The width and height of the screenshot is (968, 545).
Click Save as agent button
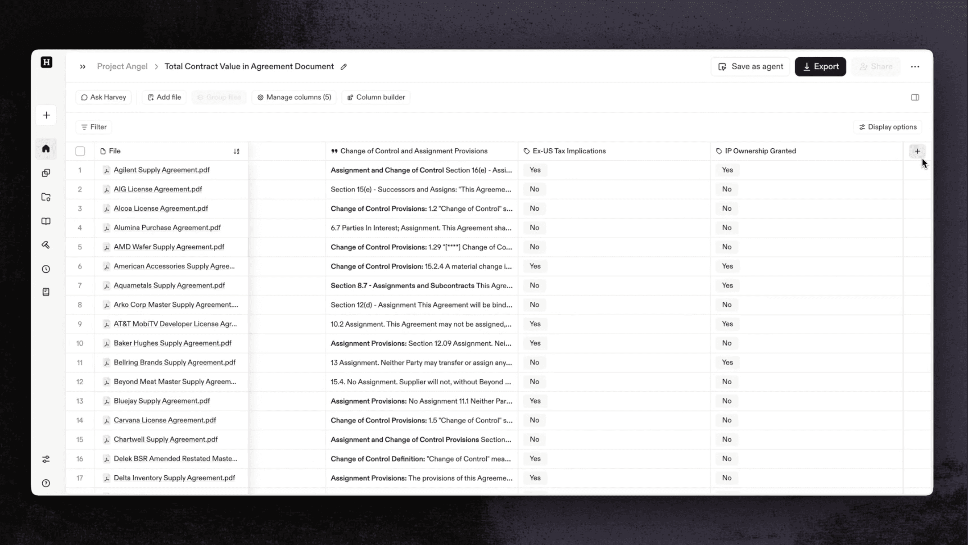click(751, 67)
